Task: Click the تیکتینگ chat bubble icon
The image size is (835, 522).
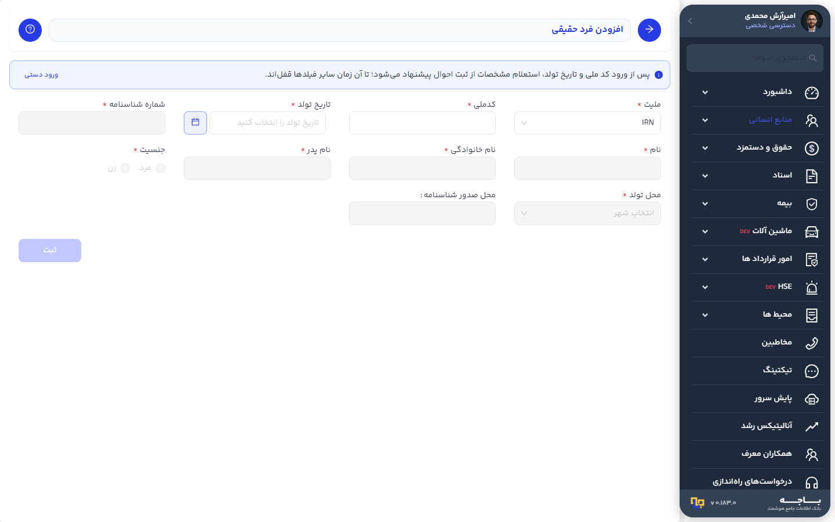Action: [x=812, y=371]
